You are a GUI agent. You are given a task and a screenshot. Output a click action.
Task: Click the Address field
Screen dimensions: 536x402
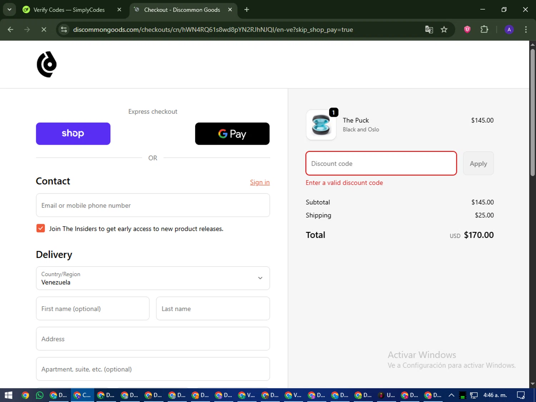(x=153, y=339)
